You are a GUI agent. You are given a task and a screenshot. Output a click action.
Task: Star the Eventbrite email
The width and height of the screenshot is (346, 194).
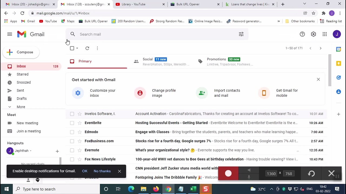(x=79, y=123)
